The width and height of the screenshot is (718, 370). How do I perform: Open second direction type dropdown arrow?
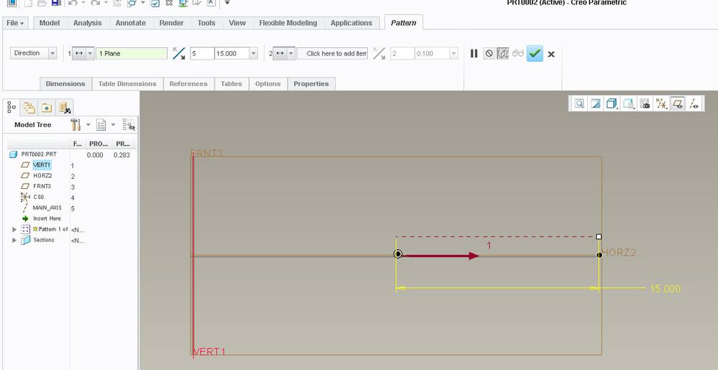290,54
